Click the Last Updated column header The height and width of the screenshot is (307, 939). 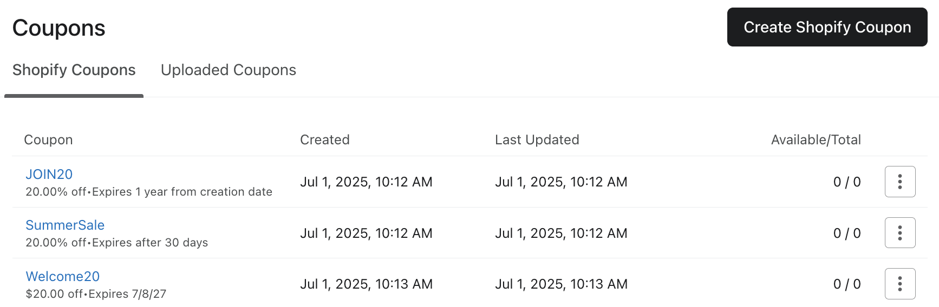coord(537,140)
